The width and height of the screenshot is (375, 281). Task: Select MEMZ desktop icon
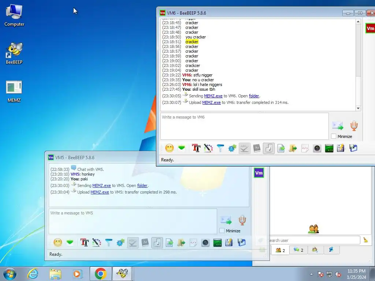click(x=14, y=92)
